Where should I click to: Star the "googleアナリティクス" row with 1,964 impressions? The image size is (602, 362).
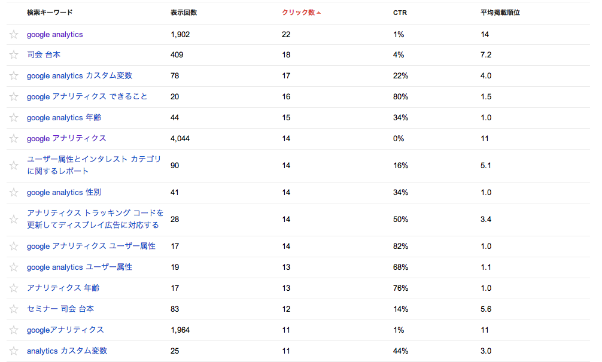coord(14,330)
